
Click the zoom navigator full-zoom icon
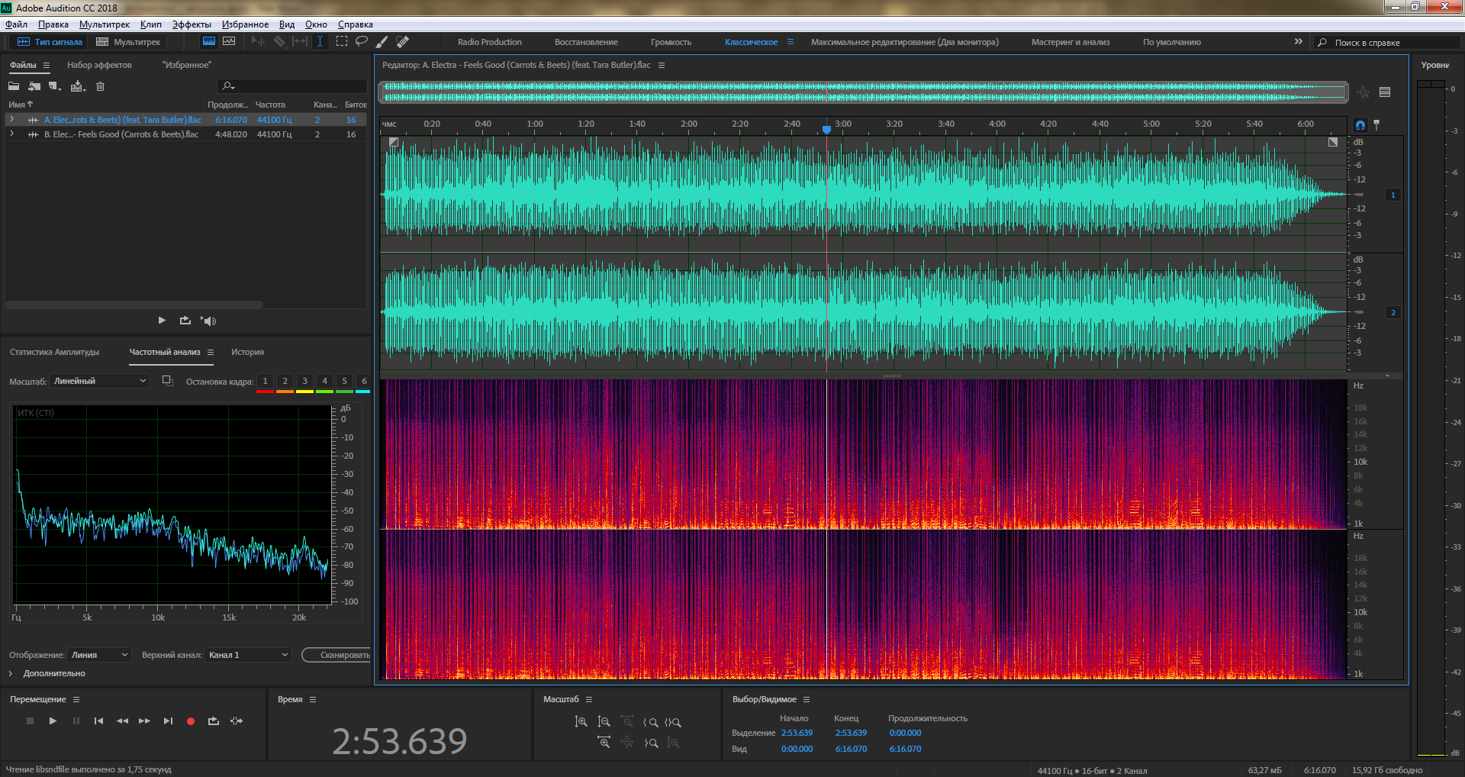[x=1364, y=92]
